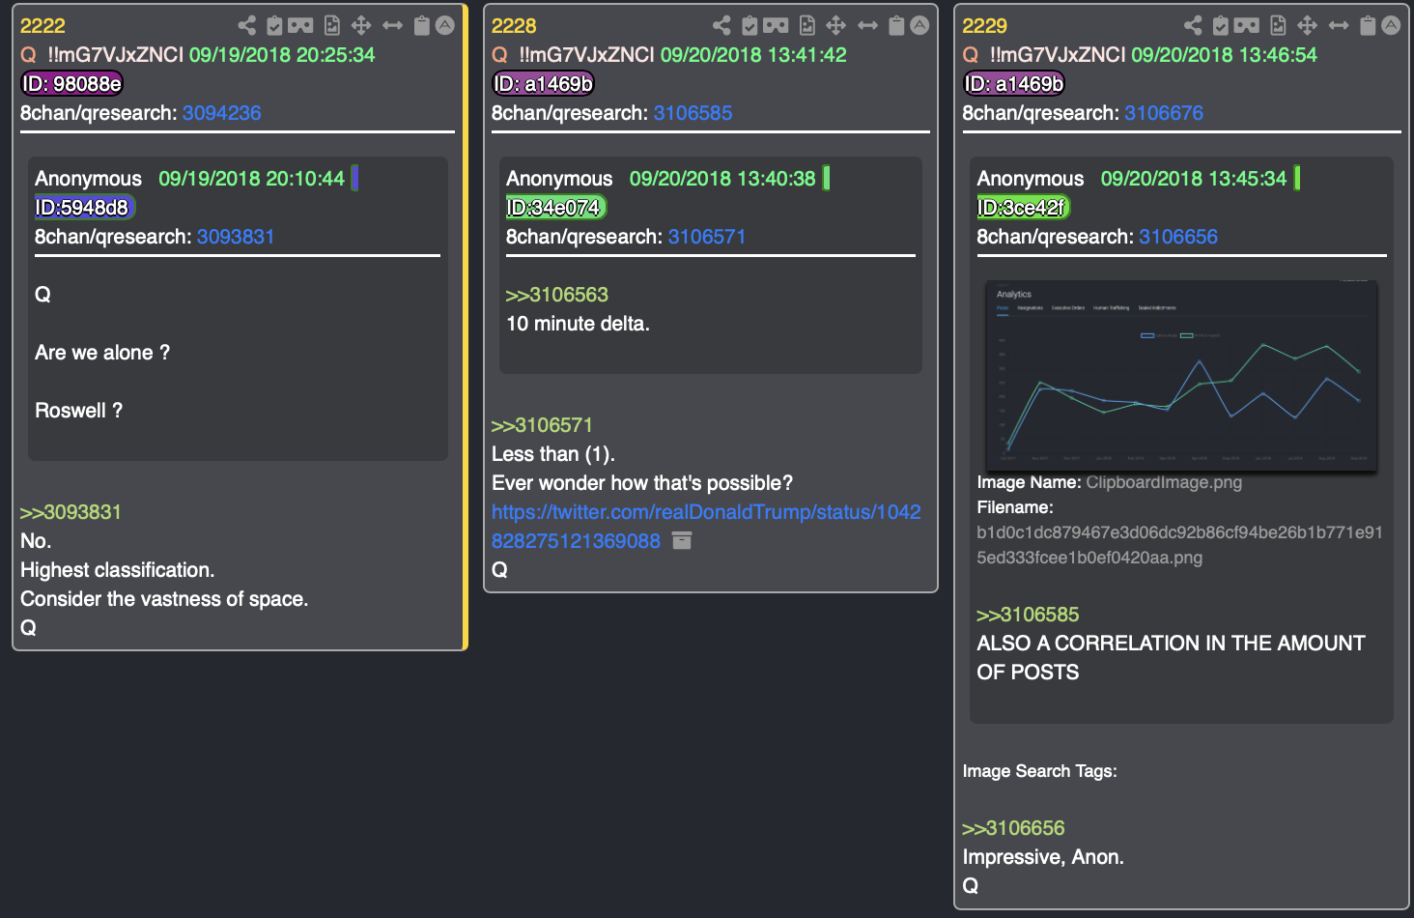Click timestamp 09/20/2018 13:41:42
The image size is (1414, 918).
[x=753, y=55]
